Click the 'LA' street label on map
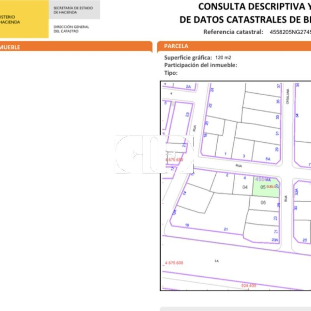311x311 pixels. coord(217,261)
